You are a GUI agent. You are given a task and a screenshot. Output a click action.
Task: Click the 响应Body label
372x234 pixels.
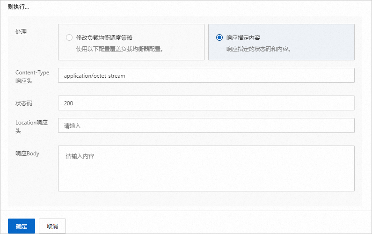(x=27, y=154)
